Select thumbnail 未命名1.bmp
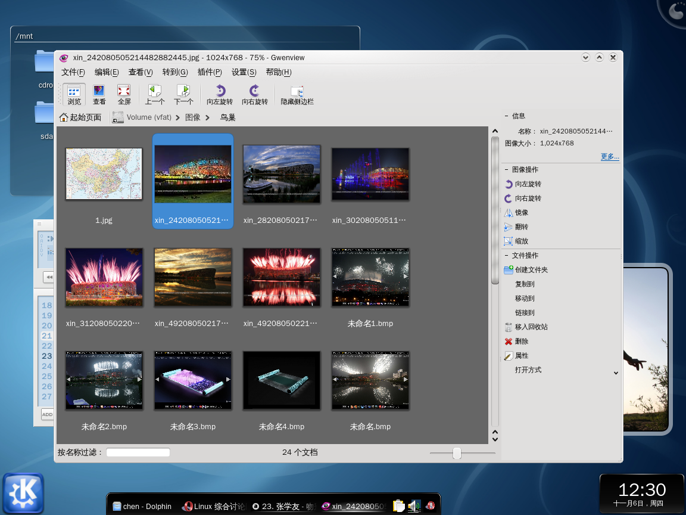Image resolution: width=686 pixels, height=515 pixels. (370, 277)
